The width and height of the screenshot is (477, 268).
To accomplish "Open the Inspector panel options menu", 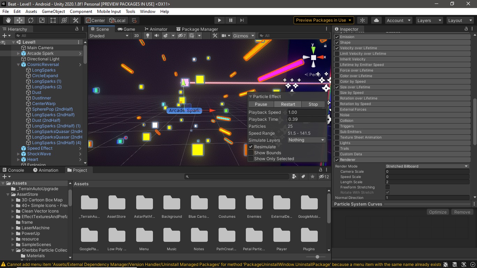I will (472, 29).
